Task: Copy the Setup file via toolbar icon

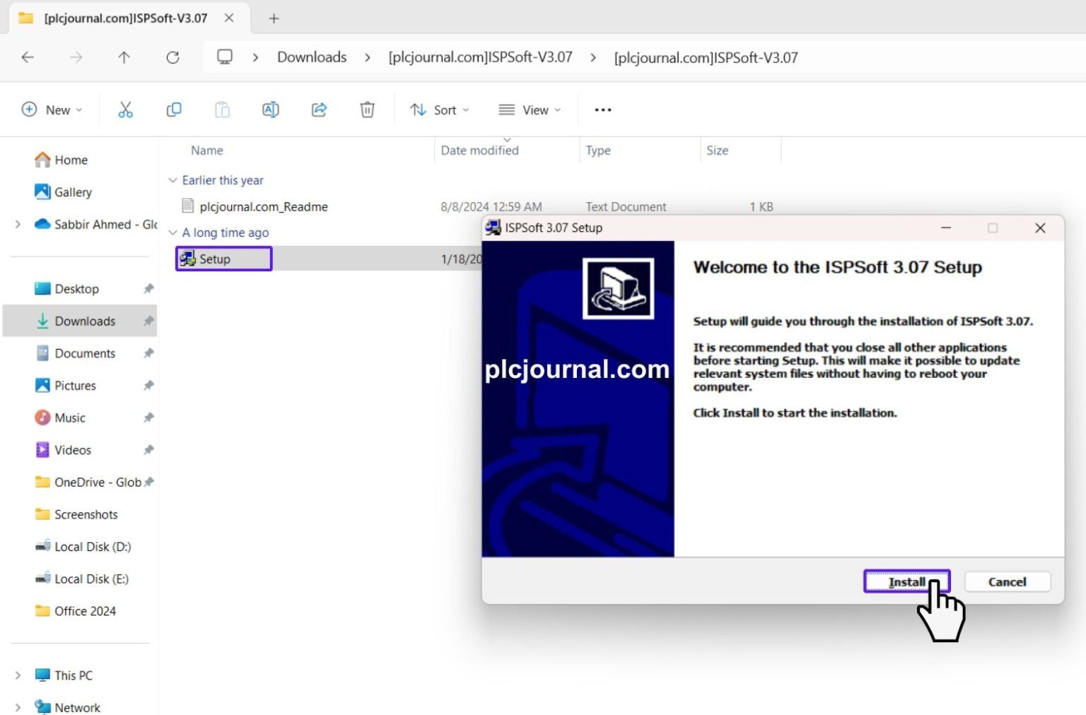Action: (173, 110)
